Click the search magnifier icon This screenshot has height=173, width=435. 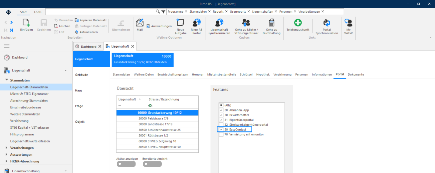[x=158, y=11]
